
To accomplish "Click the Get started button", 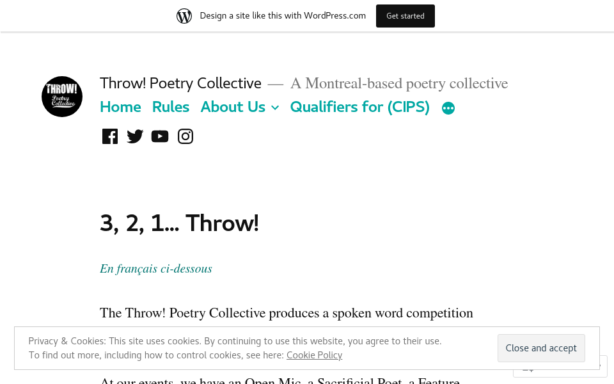I will tap(405, 15).
